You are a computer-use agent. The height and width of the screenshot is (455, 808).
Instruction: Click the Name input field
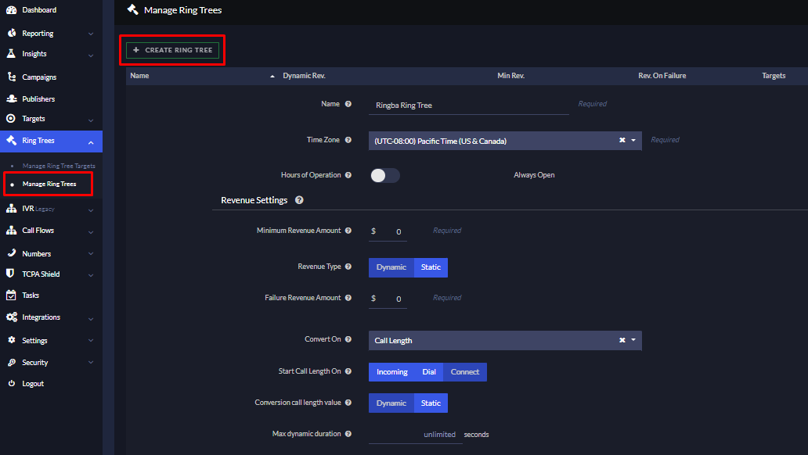click(468, 104)
